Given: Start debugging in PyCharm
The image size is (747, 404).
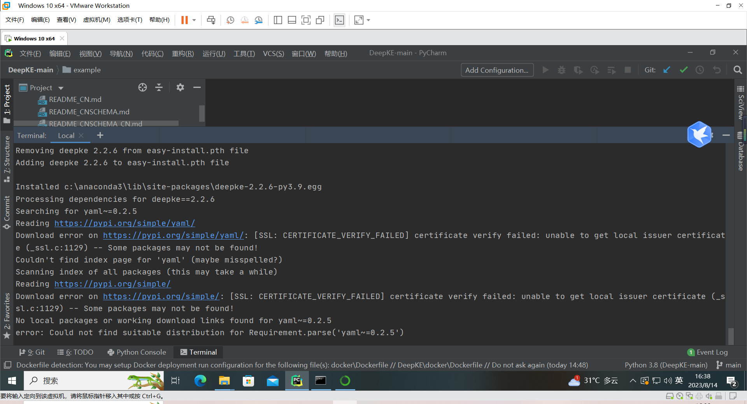Looking at the screenshot, I should [561, 70].
